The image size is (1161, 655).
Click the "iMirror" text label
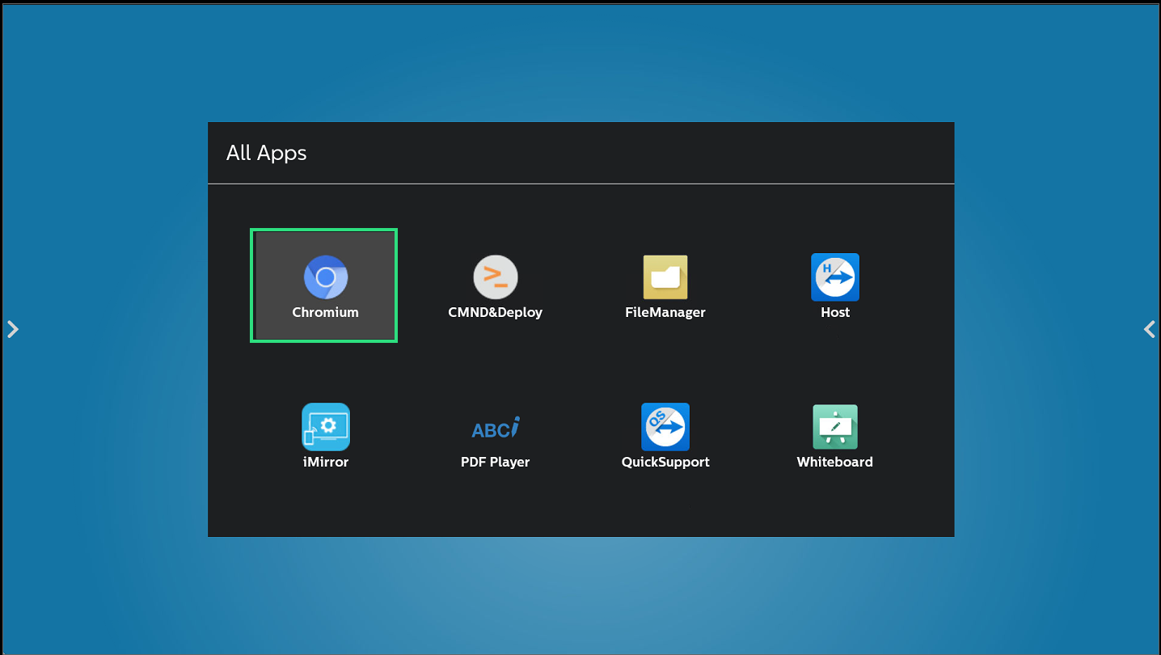click(325, 462)
